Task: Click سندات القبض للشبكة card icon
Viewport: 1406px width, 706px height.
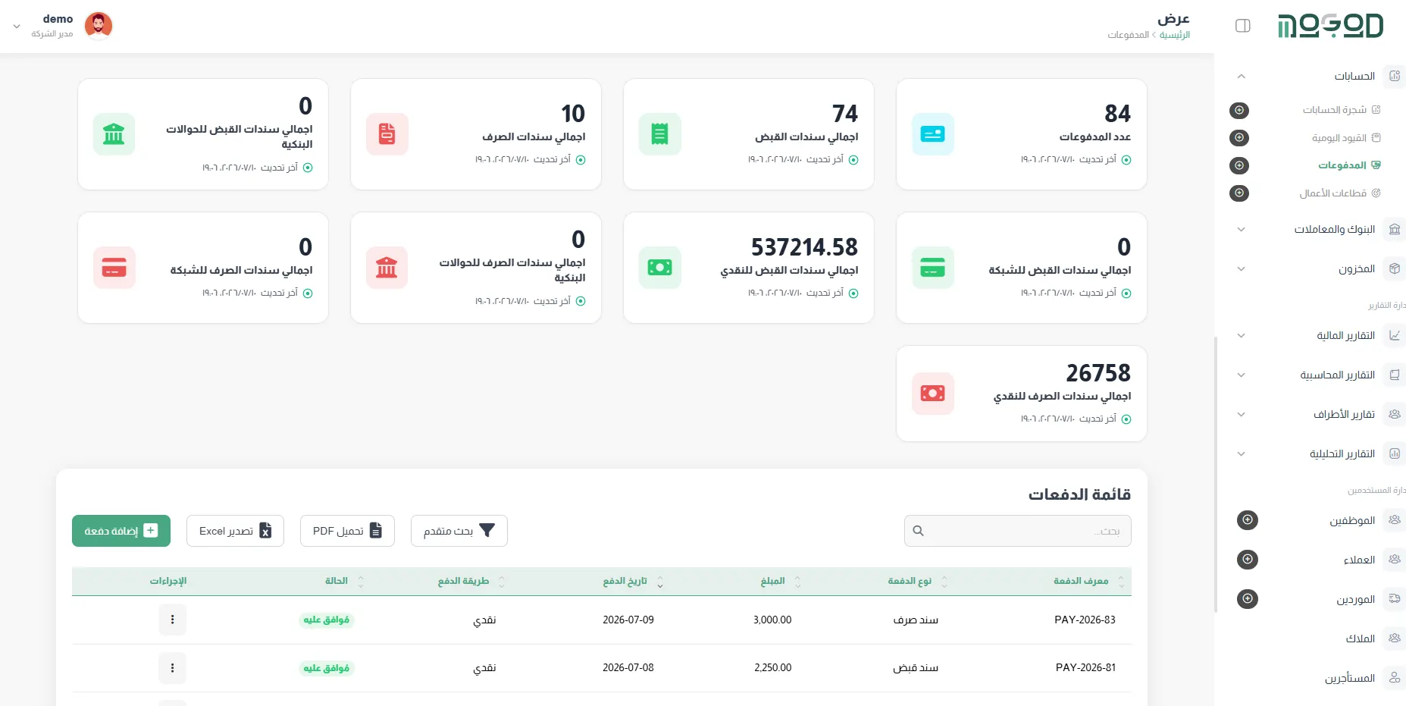Action: (932, 268)
